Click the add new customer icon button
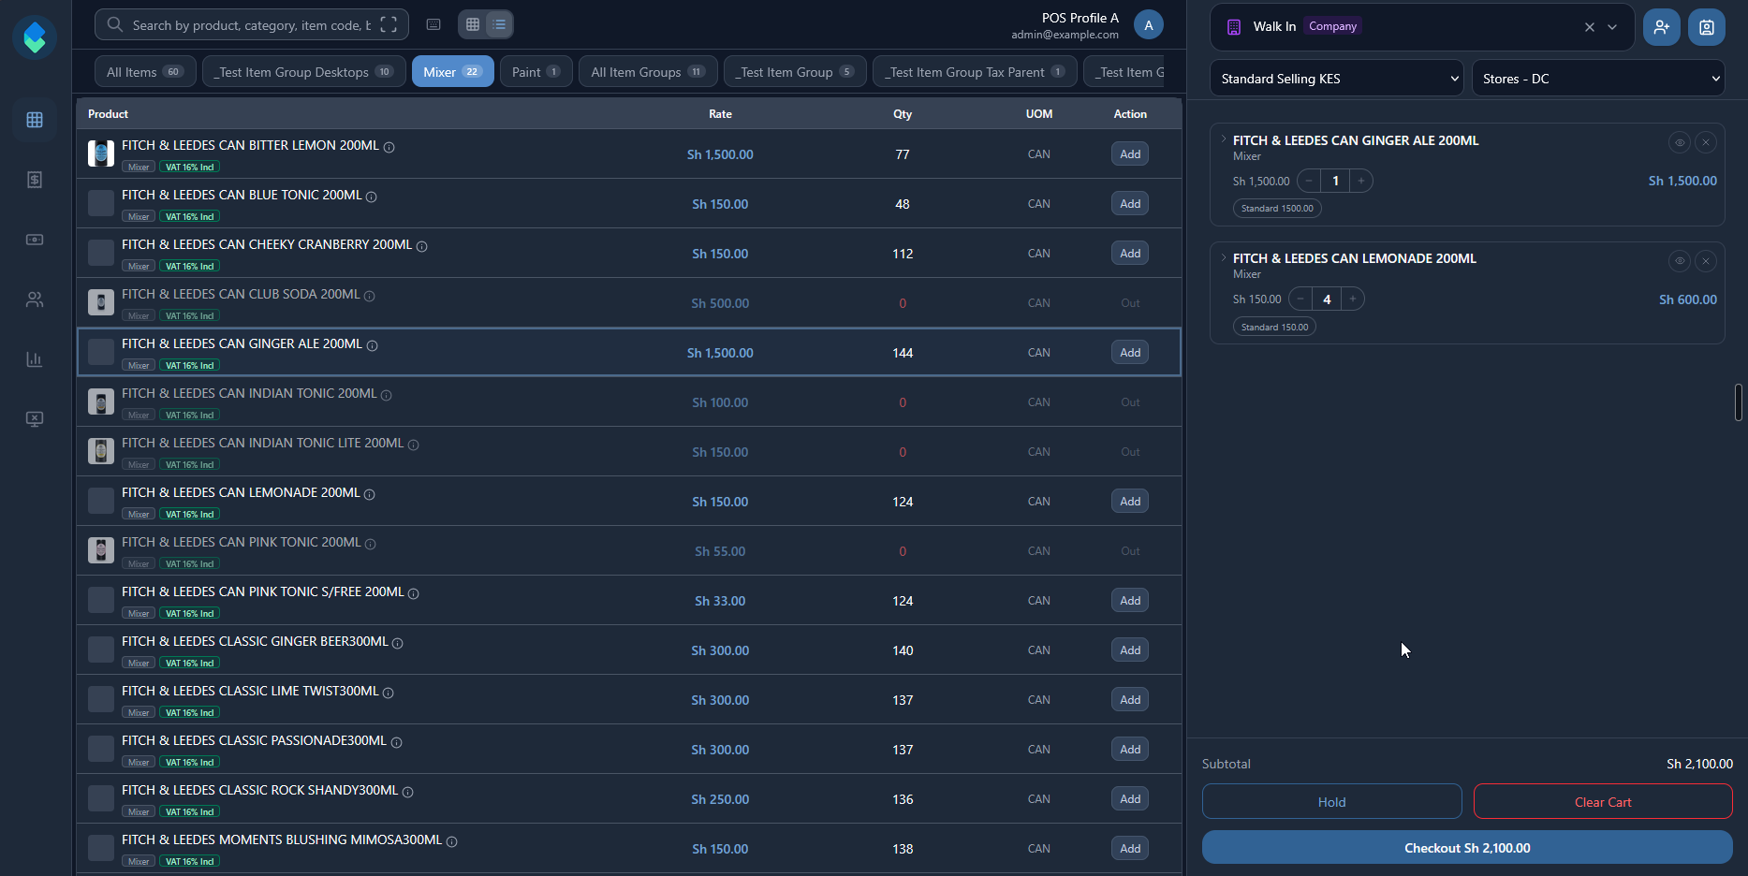 1662,27
